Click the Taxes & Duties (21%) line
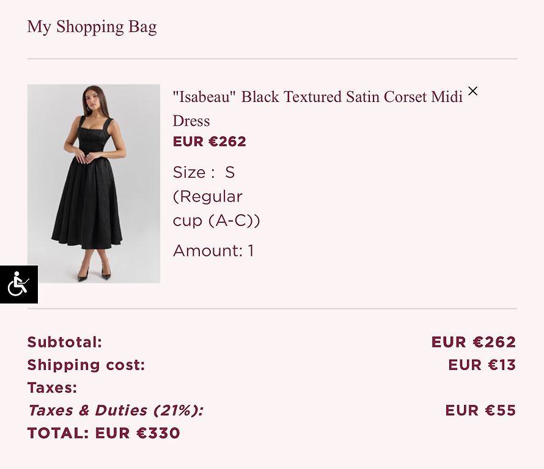 pyautogui.click(x=116, y=410)
